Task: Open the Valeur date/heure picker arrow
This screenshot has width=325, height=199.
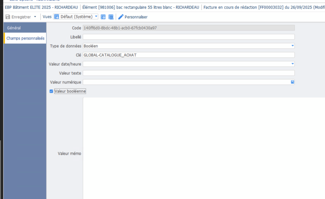Action: (292, 64)
